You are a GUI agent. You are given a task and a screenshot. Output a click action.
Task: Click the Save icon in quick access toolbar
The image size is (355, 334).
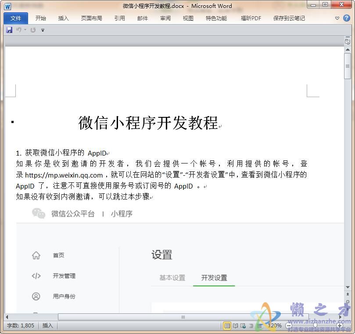point(9,30)
